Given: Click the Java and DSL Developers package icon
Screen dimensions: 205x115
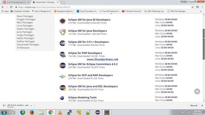Looking at the screenshot, I should click(x=62, y=88).
